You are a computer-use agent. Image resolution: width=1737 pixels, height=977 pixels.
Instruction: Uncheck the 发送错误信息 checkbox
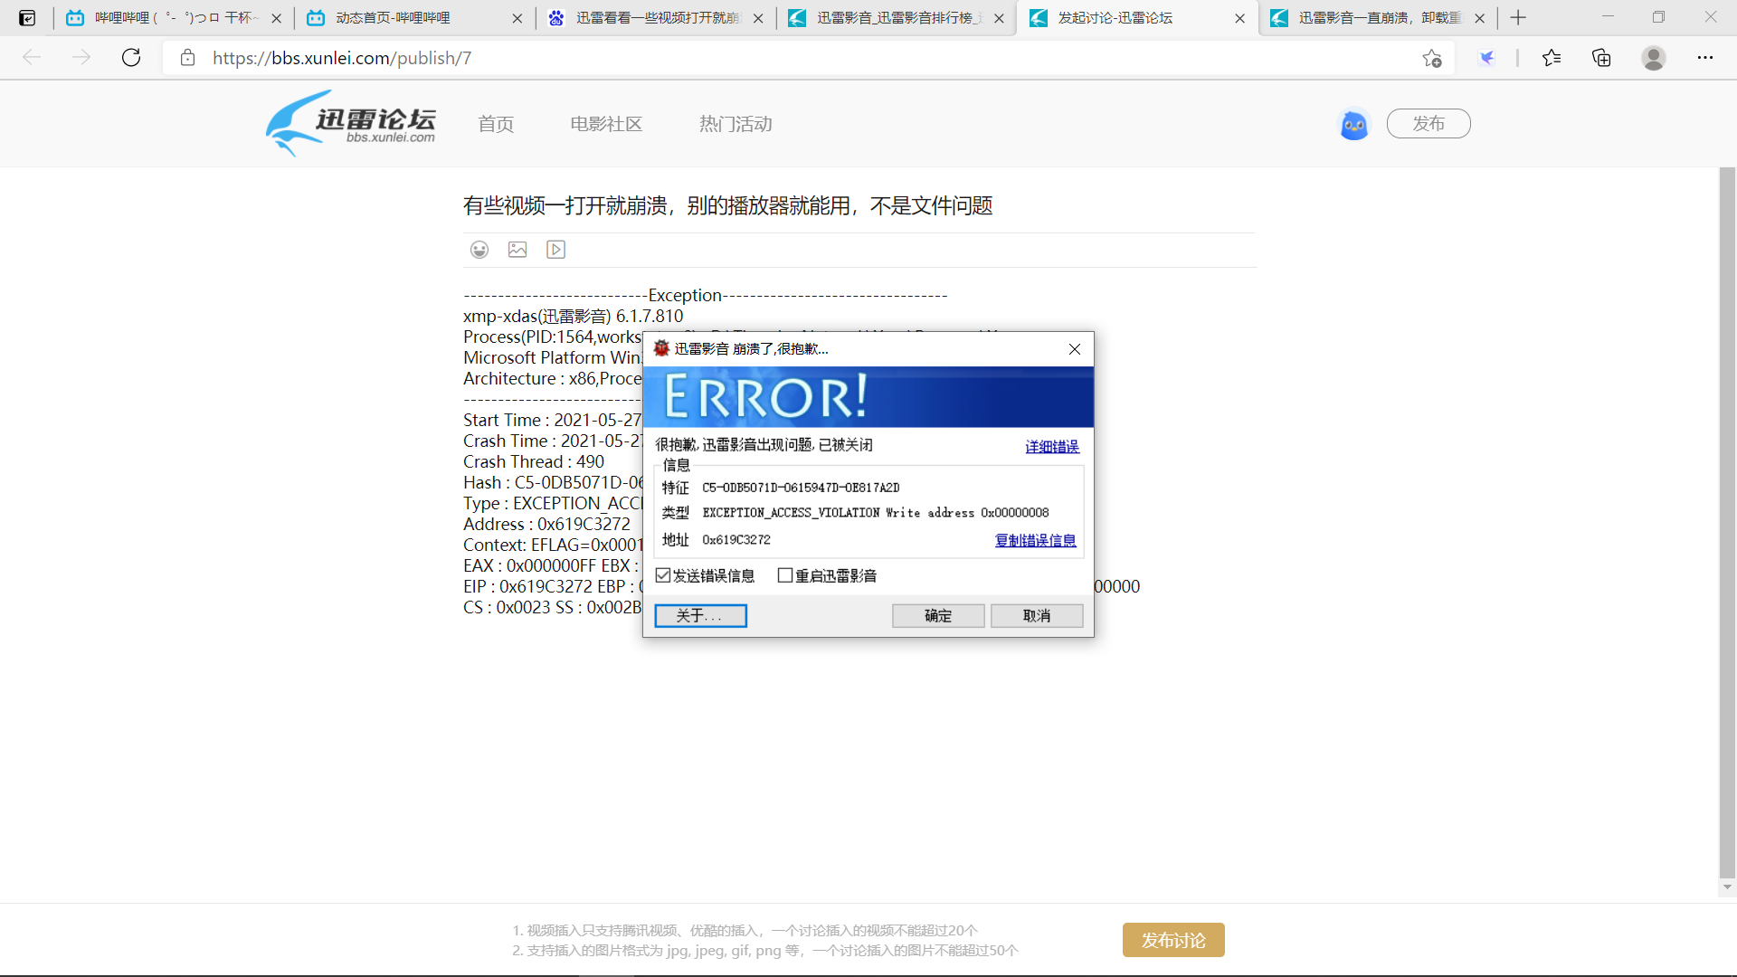pos(661,574)
